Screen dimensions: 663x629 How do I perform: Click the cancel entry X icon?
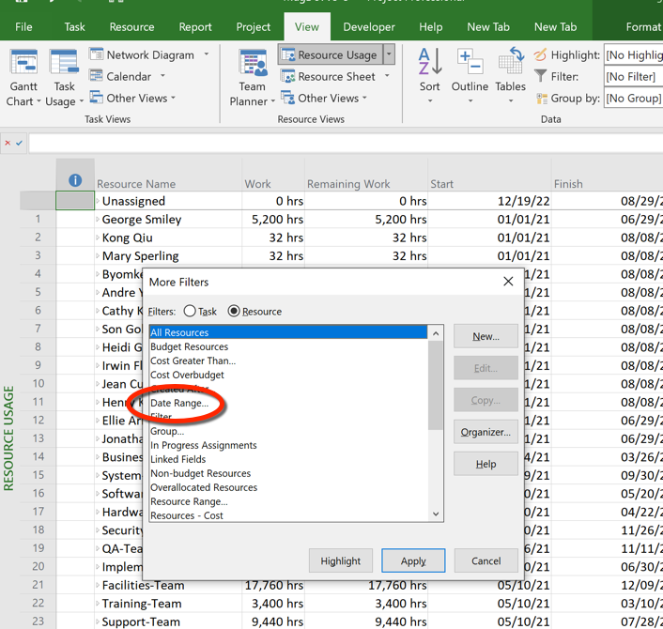(8, 143)
